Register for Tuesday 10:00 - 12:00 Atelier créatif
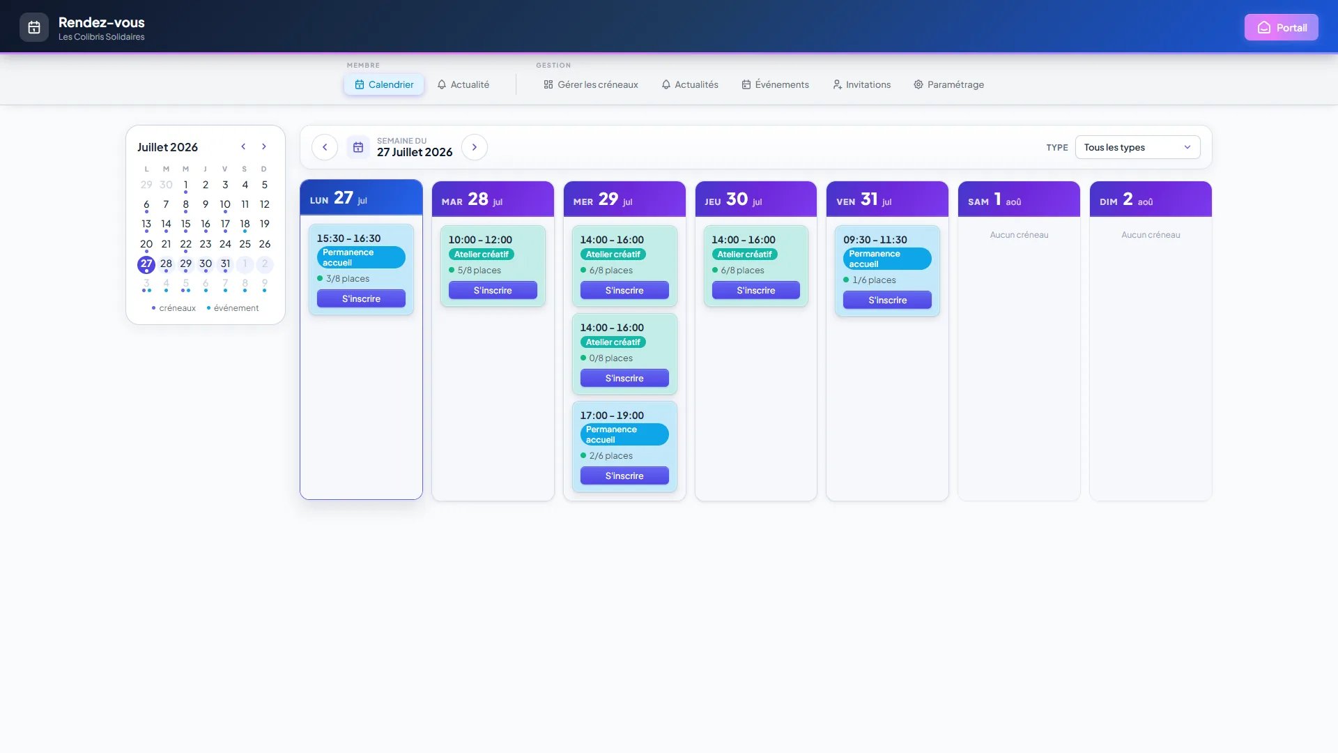The width and height of the screenshot is (1338, 753). [493, 290]
